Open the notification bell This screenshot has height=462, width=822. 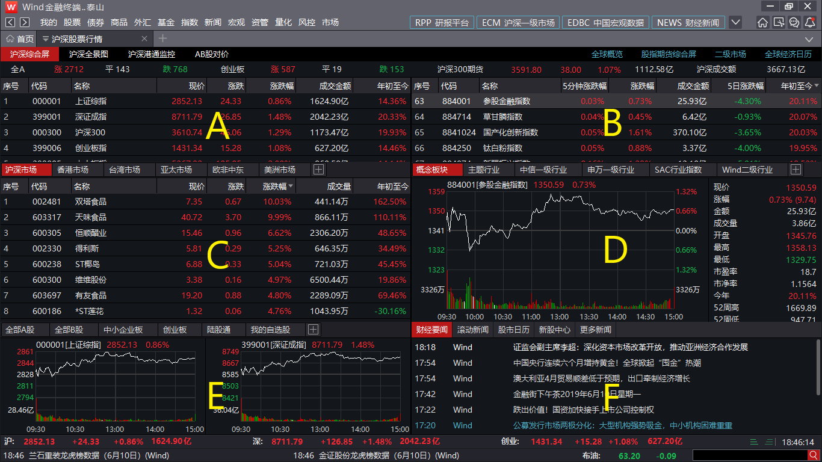810,22
